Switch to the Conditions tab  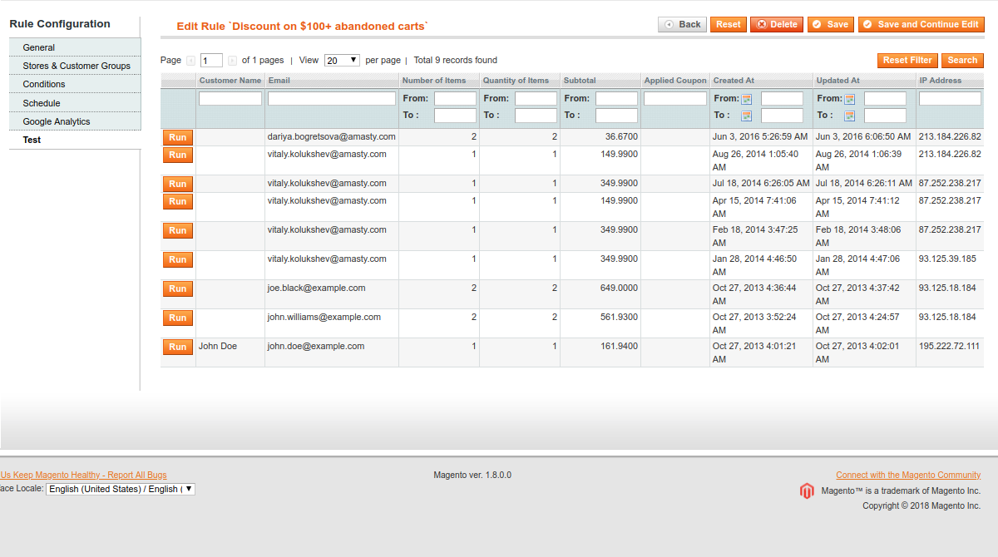(x=44, y=84)
